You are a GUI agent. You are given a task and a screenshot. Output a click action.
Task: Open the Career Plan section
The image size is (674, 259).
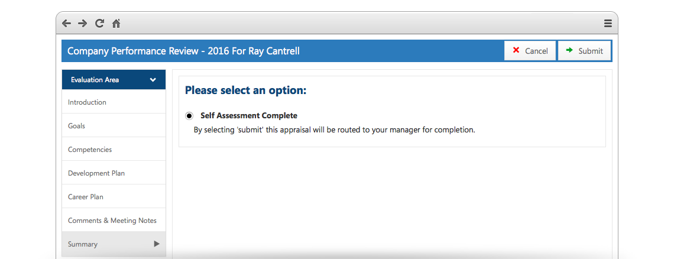point(86,197)
